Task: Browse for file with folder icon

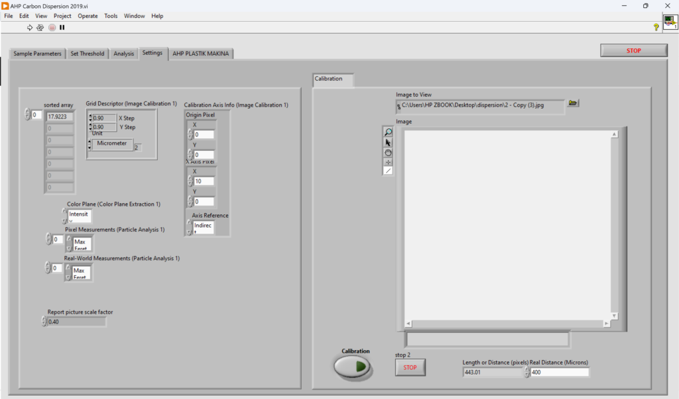Action: pos(573,103)
